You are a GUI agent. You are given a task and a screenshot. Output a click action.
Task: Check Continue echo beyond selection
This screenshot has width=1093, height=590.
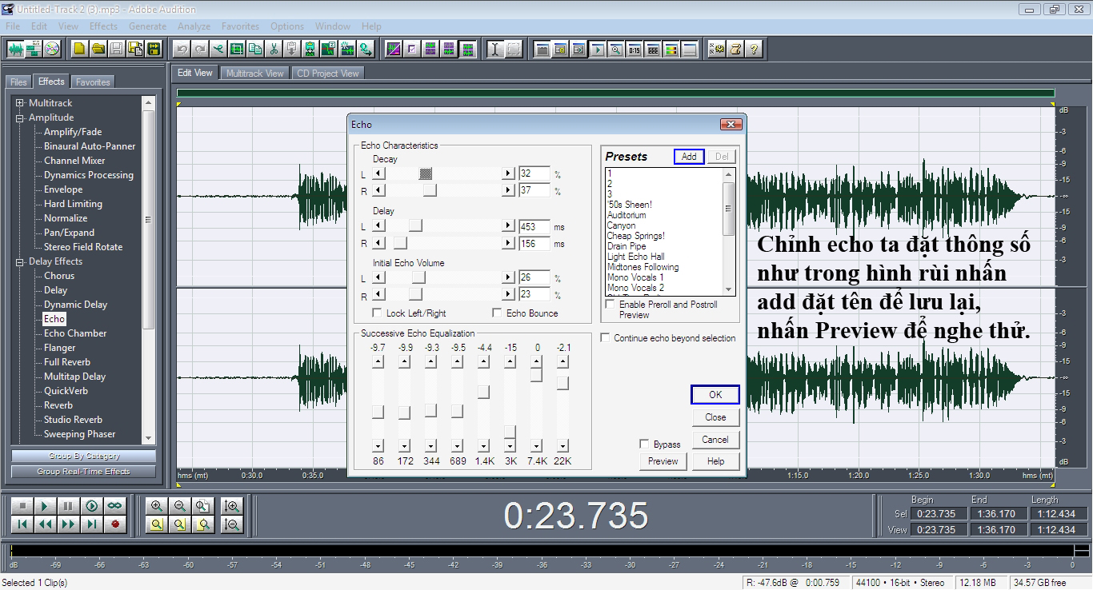pos(605,338)
